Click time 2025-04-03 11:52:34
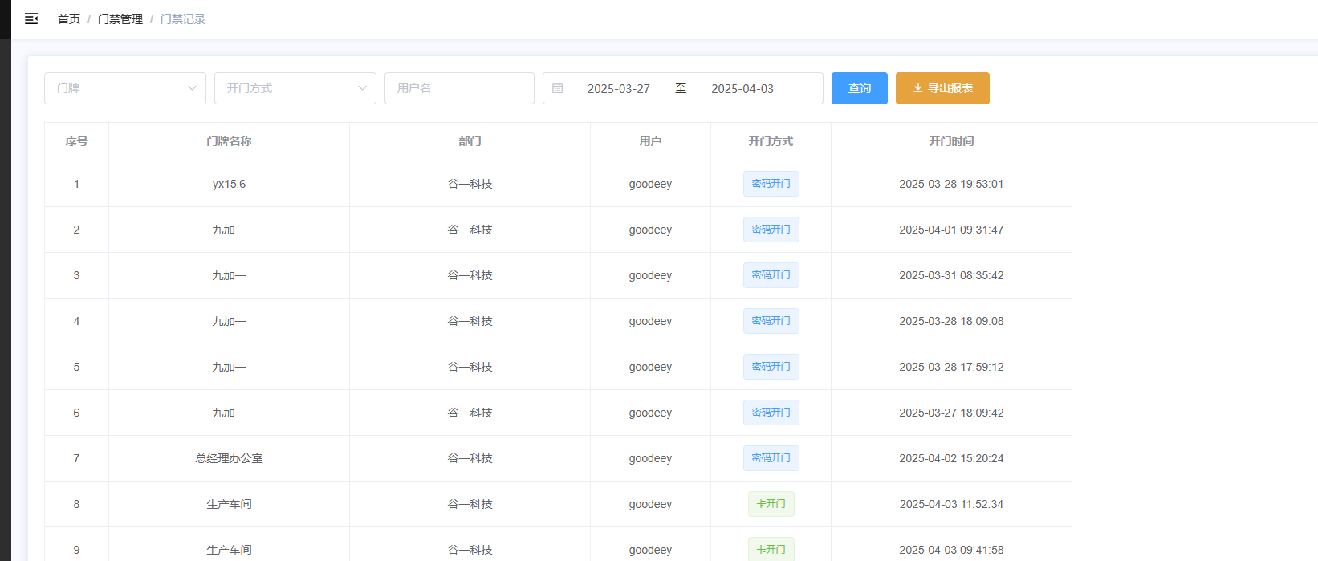Viewport: 1318px width, 561px height. click(x=951, y=504)
